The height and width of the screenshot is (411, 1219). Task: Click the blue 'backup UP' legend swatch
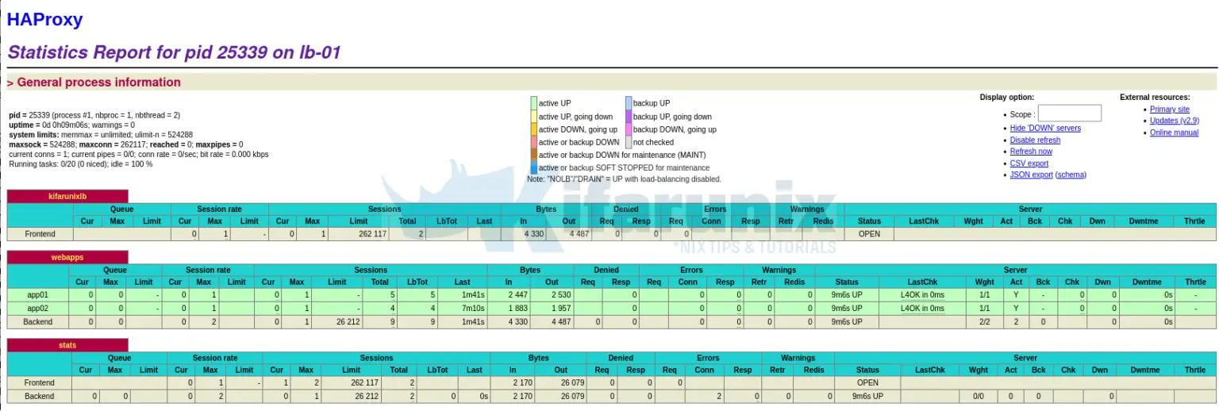pyautogui.click(x=629, y=103)
